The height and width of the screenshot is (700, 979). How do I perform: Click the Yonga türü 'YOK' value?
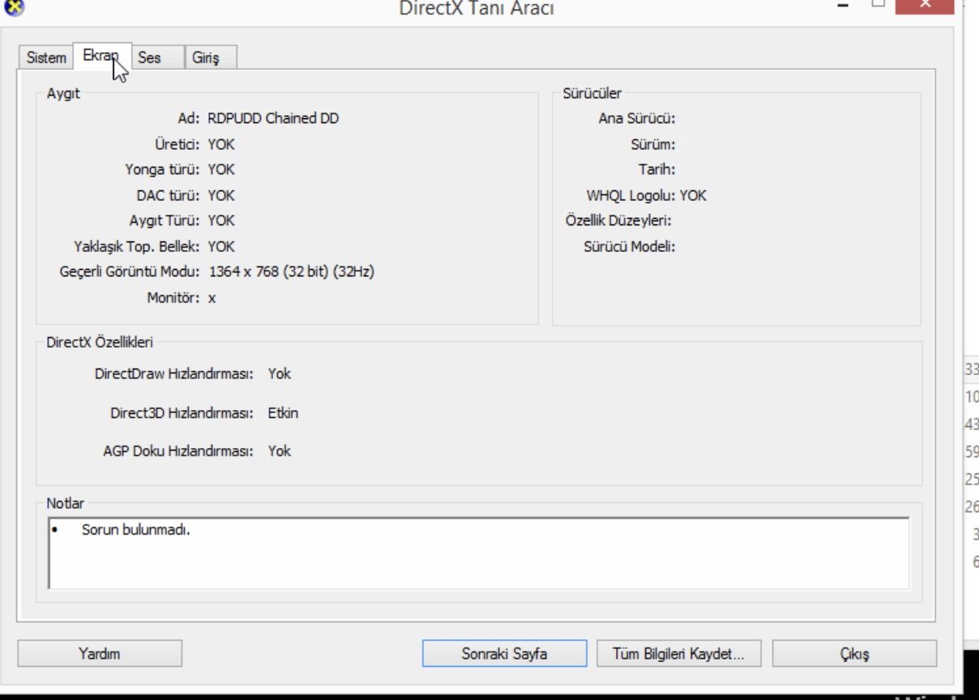pyautogui.click(x=221, y=169)
